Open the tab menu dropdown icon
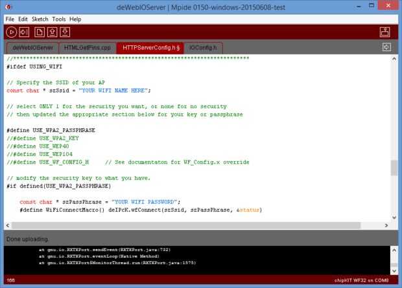Screen dimensions: 402x288 tap(386, 47)
